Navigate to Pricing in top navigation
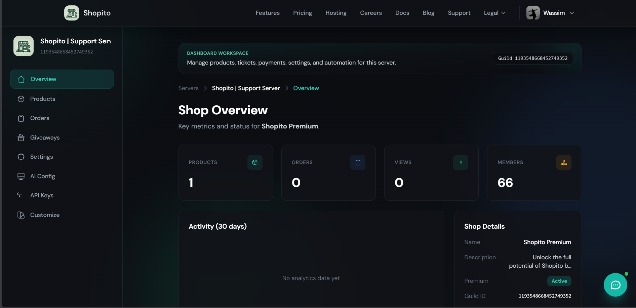Screen dimensions: 636x308 [x=302, y=13]
